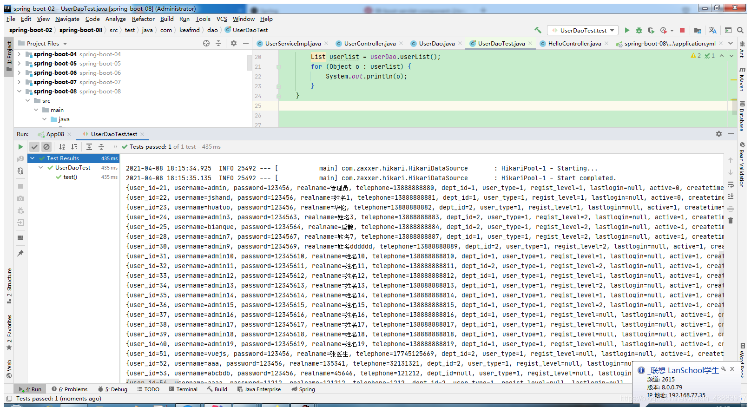Open the Refactor menu

pyautogui.click(x=143, y=19)
